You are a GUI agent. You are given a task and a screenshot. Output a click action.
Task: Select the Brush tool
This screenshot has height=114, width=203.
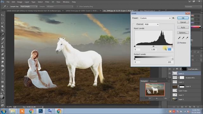pos(3,43)
